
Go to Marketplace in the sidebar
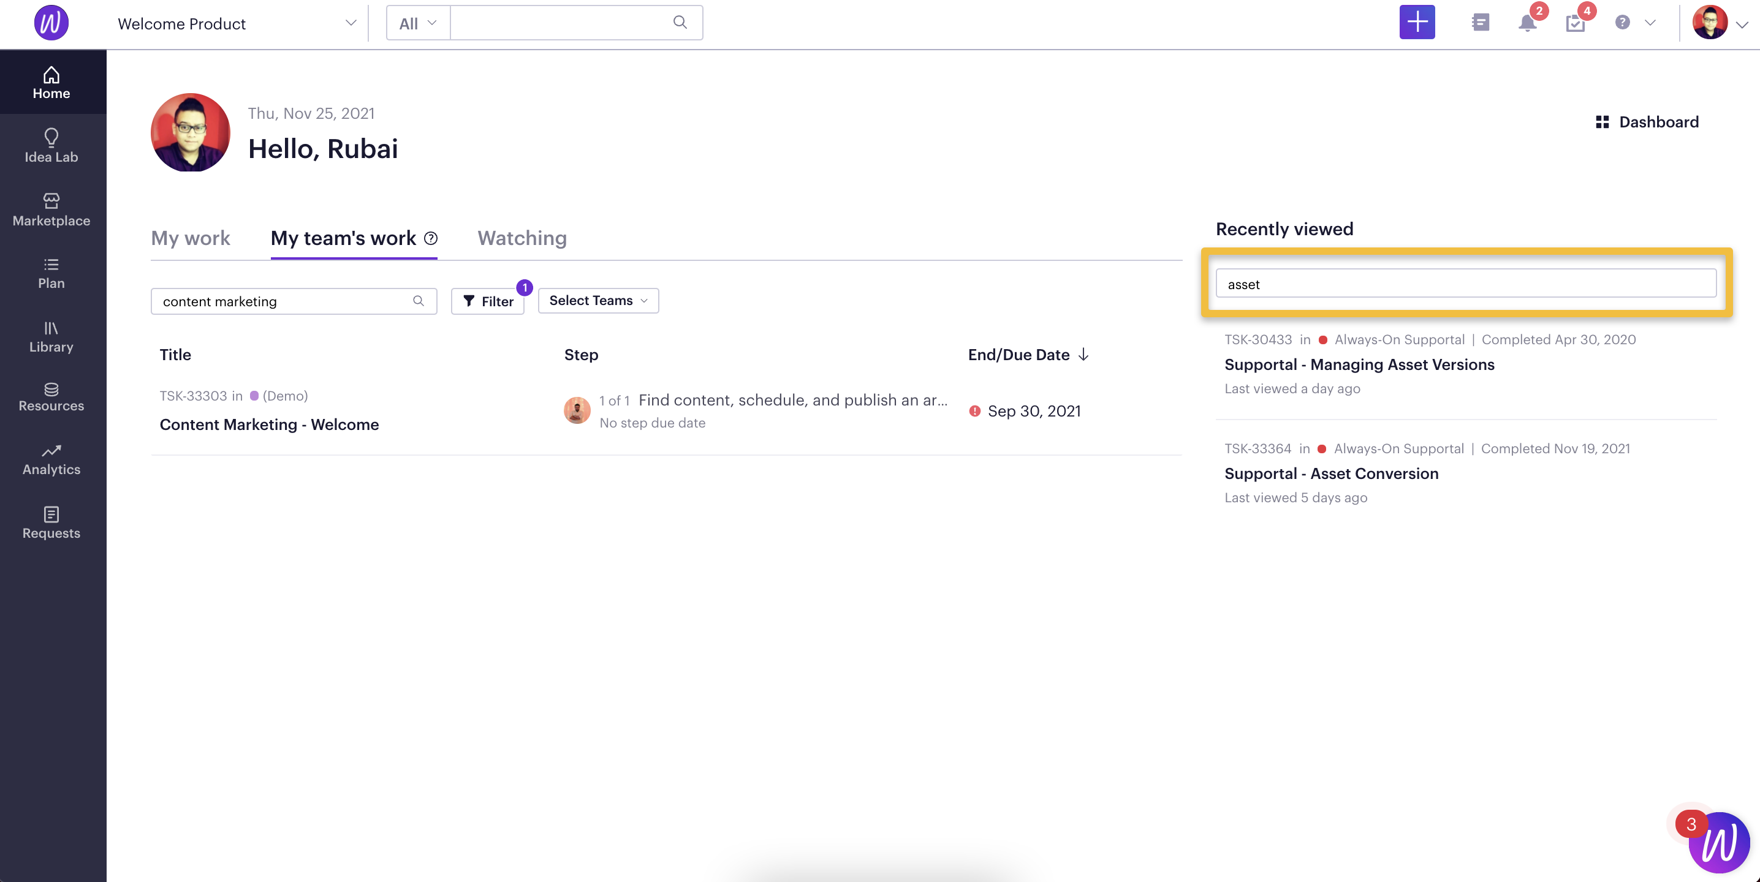51,209
